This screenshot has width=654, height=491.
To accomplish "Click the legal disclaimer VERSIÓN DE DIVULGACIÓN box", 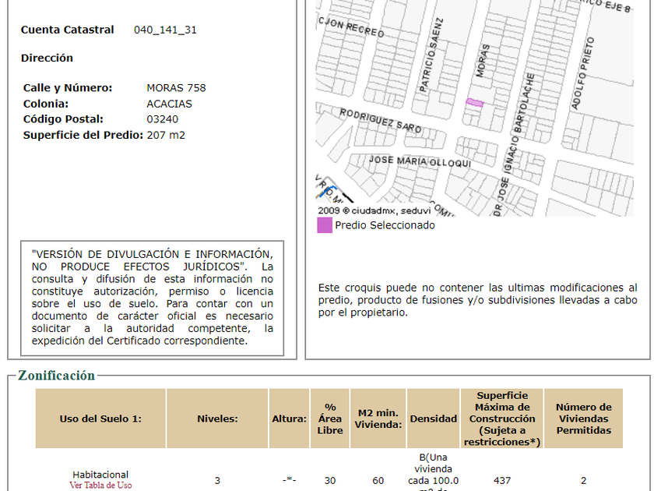I will (153, 298).
